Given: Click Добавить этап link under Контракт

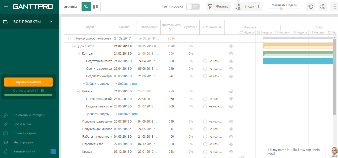Looking at the screenshot, I should tap(127, 84).
